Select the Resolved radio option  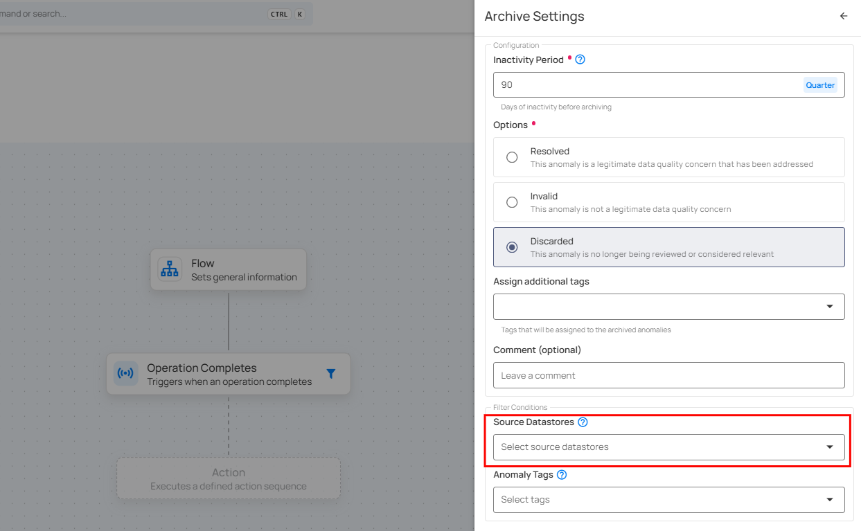click(512, 157)
